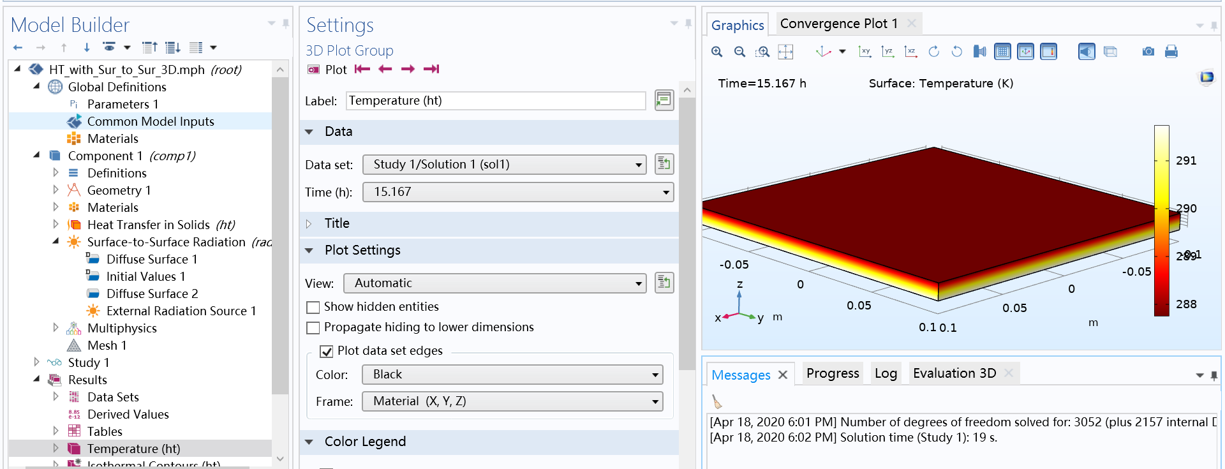Click the Zoom In icon in Graphics toolbar

click(717, 52)
